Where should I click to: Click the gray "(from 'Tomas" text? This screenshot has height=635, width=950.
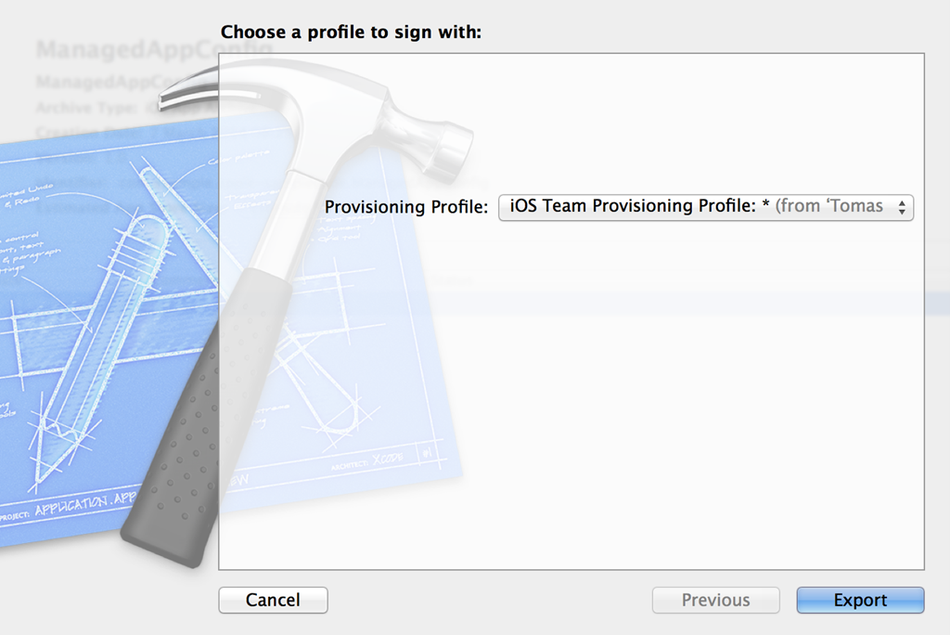click(828, 206)
